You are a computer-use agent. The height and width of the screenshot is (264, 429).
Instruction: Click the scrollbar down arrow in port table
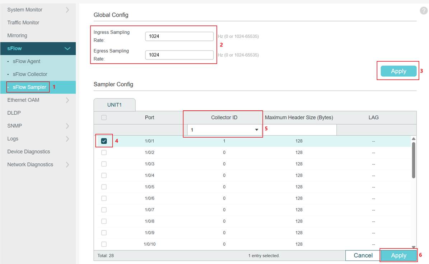(x=414, y=247)
